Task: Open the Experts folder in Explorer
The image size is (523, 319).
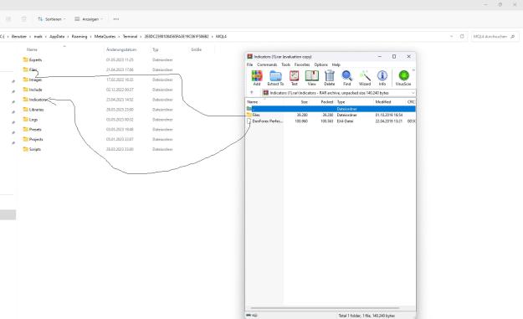Action: (33, 59)
